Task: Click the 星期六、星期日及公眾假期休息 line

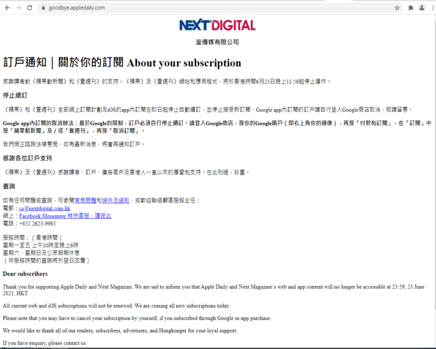Action: 41,252
